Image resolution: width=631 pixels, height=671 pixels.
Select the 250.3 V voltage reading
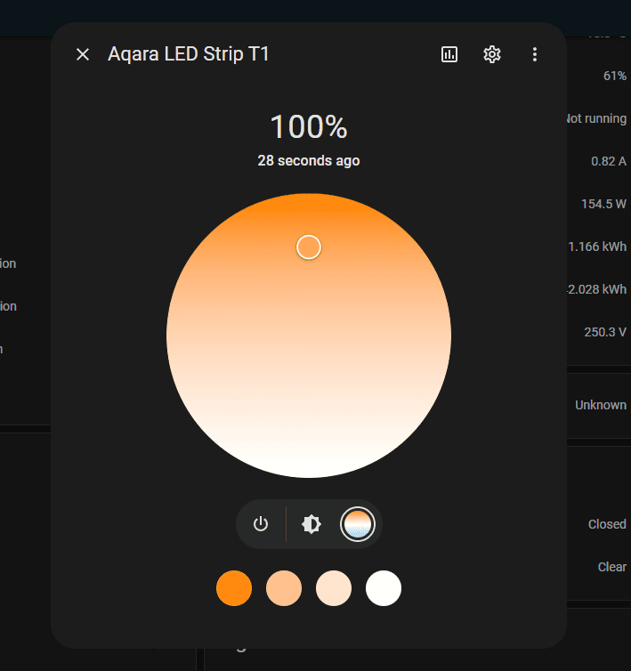604,332
